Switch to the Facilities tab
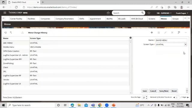Viewport: 192px width, 108px height. point(31,19)
